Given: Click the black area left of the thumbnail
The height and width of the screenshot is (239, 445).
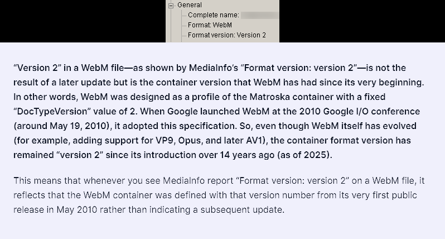Looking at the screenshot, I should 83,21.
